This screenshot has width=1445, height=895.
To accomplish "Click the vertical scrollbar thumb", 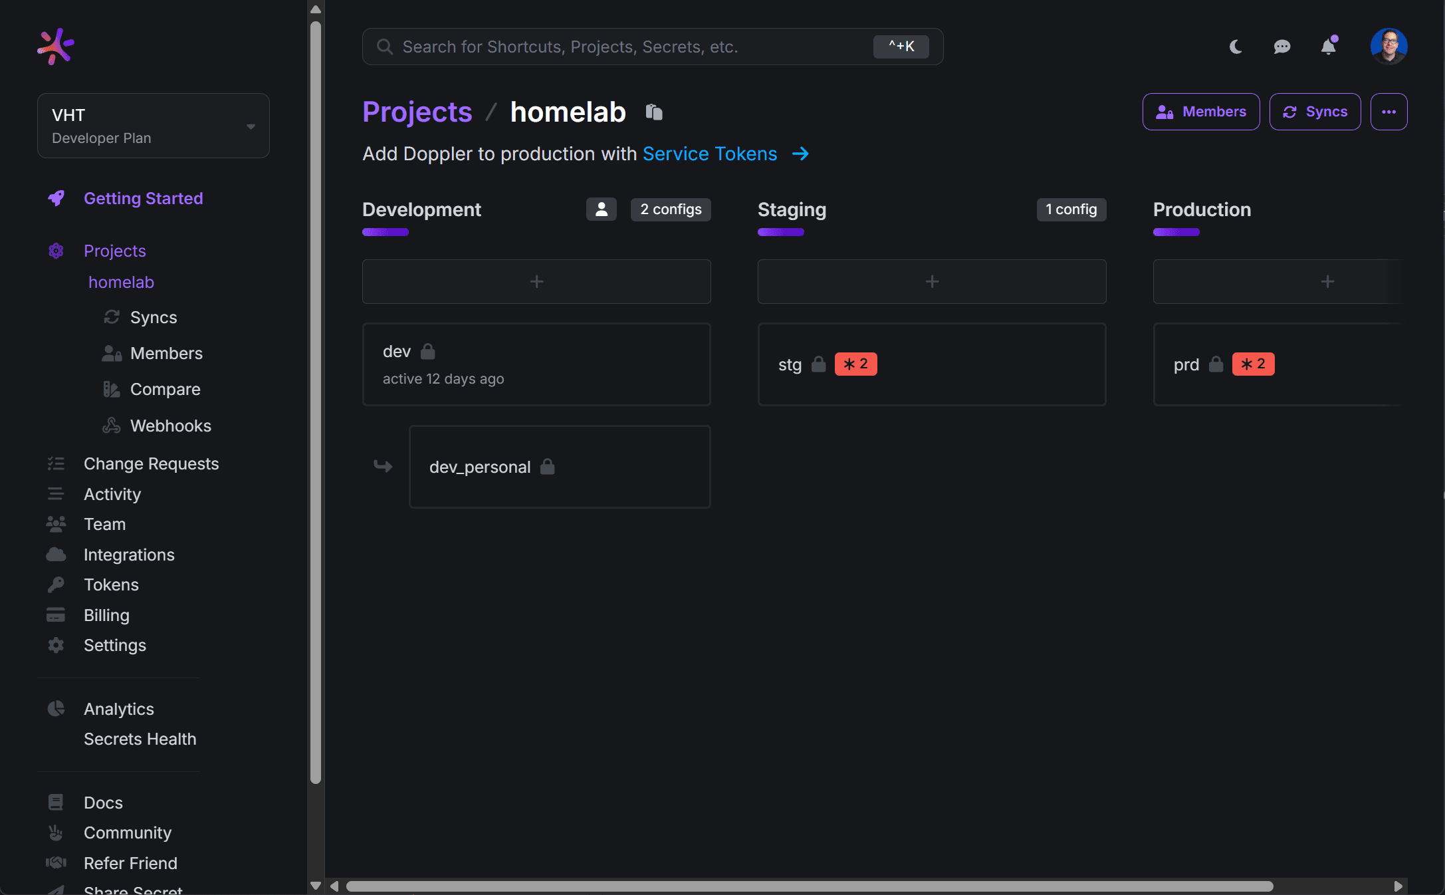I will [x=316, y=399].
